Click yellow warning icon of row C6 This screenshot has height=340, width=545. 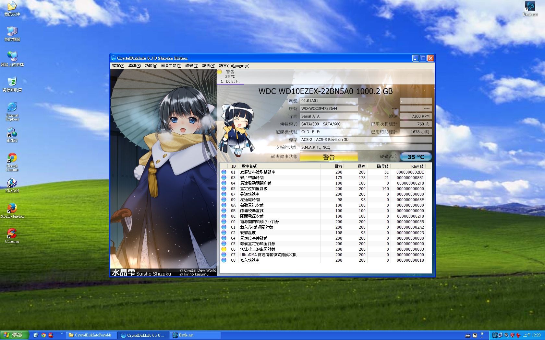[224, 249]
